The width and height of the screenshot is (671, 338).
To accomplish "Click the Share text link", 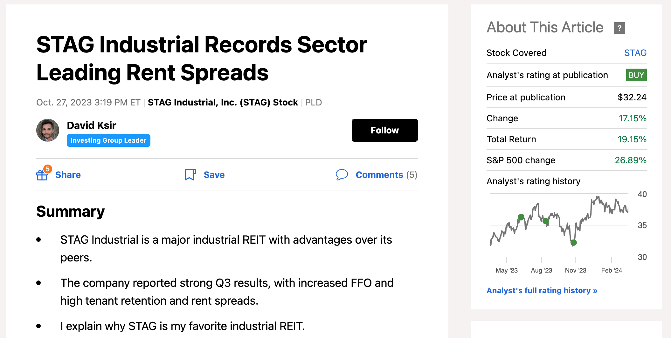I will click(68, 175).
